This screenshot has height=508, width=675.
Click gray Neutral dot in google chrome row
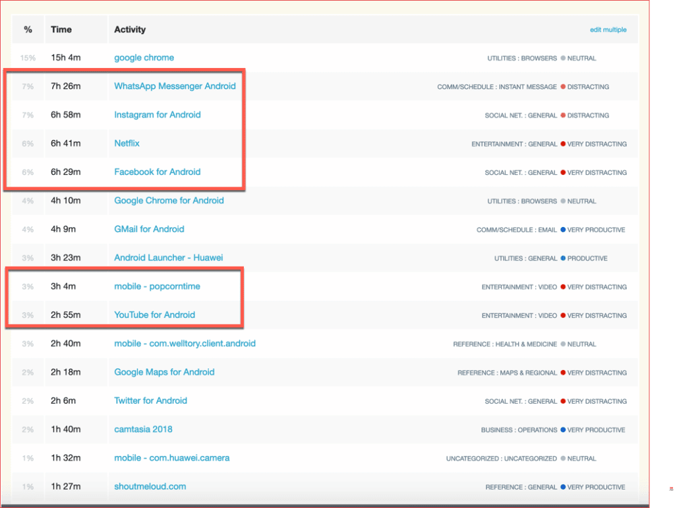point(563,58)
